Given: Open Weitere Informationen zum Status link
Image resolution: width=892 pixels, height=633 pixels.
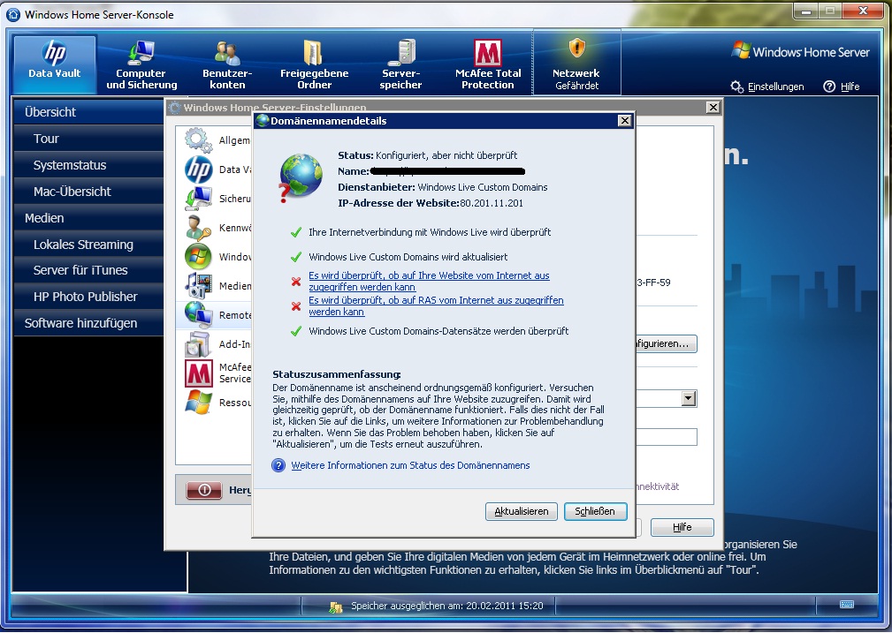Looking at the screenshot, I should point(410,465).
